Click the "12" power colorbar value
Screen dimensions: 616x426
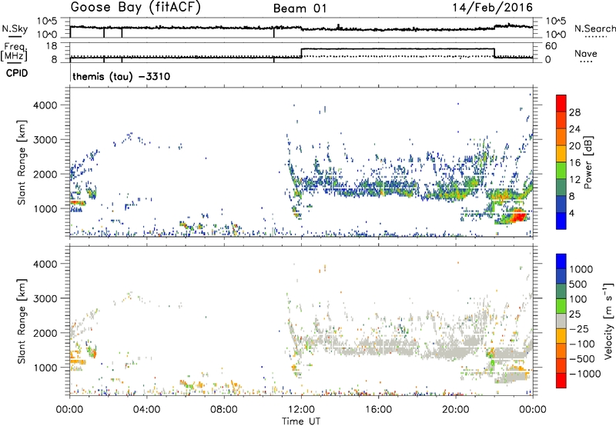574,180
